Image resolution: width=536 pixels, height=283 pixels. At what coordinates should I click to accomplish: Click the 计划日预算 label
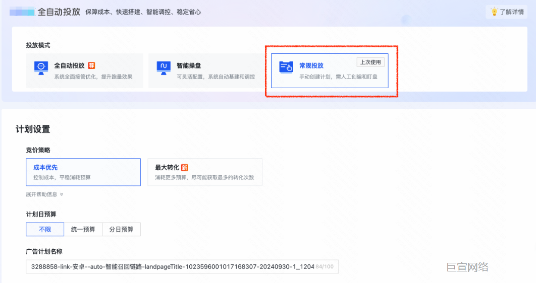pos(41,214)
